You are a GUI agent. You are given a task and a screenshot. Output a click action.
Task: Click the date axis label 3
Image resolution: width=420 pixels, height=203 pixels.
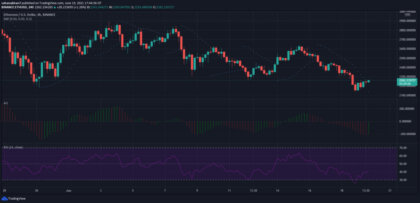(x=101, y=191)
